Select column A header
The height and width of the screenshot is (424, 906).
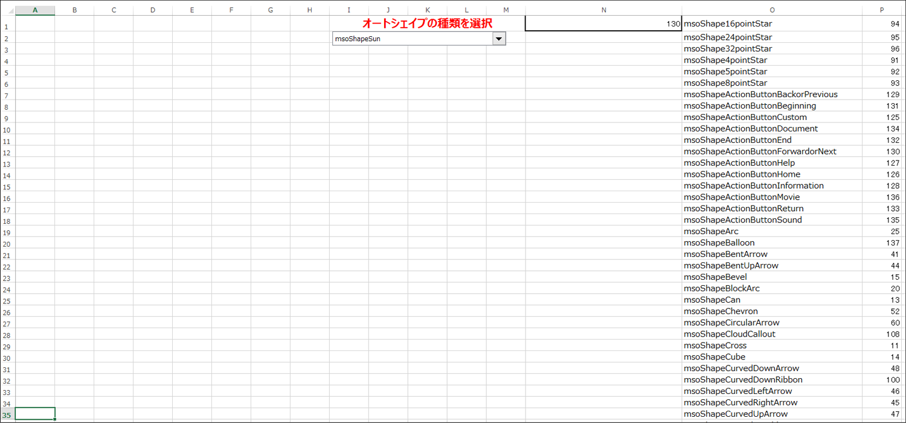(x=35, y=10)
